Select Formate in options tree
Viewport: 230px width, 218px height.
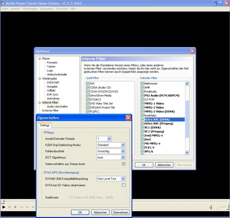coord(52,63)
